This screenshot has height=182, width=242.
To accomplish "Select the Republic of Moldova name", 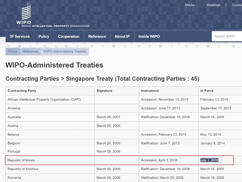I will coord(23,169).
